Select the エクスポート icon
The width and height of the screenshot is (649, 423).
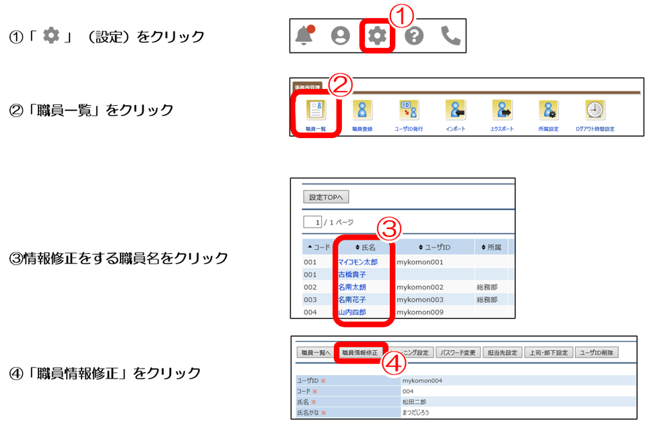coord(502,110)
